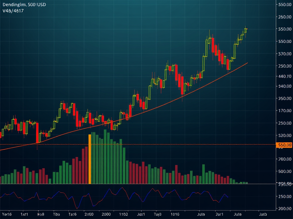Click the Dendingim 500 USD symbol title
293x219 pixels.
pos(24,5)
